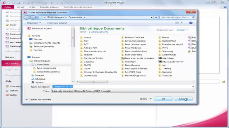Screen dimensions: 229x128
Task: Click the file name input field
Action: pyautogui.click(x=123, y=87)
